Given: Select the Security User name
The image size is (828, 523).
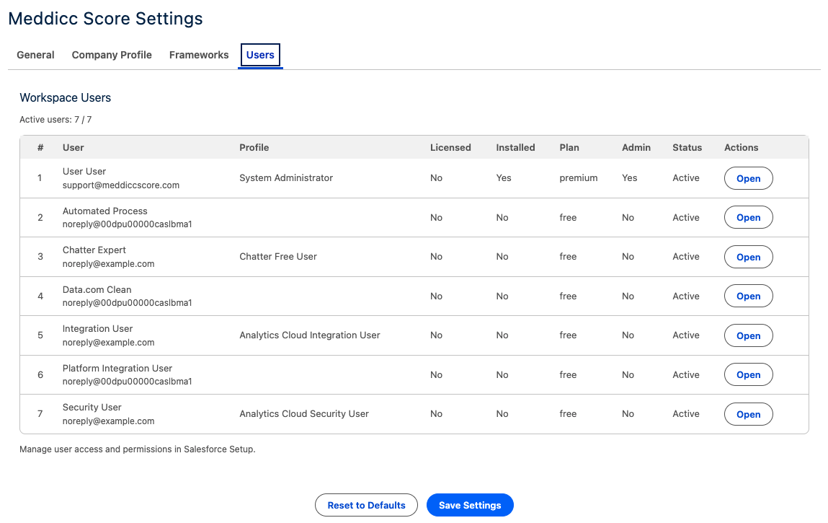Looking at the screenshot, I should coord(92,408).
